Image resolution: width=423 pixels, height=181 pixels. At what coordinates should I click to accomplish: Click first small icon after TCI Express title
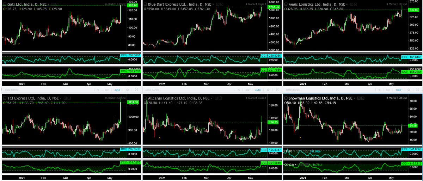[x=66, y=98]
